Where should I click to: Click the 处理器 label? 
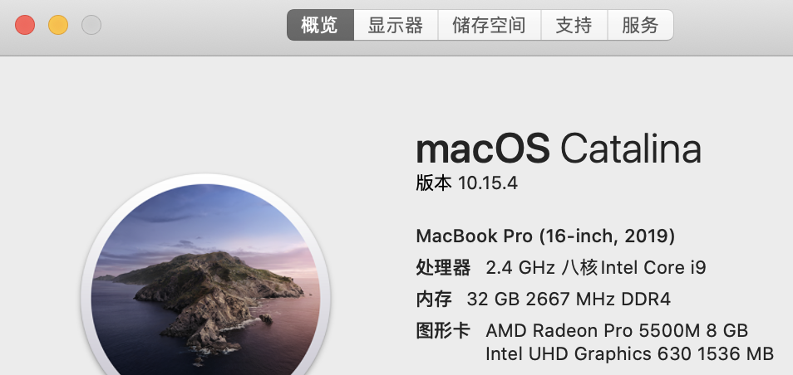point(443,267)
